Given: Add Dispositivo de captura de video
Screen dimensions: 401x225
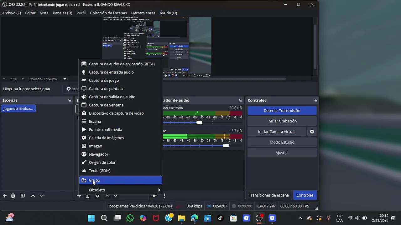Looking at the screenshot, I should coord(121,113).
